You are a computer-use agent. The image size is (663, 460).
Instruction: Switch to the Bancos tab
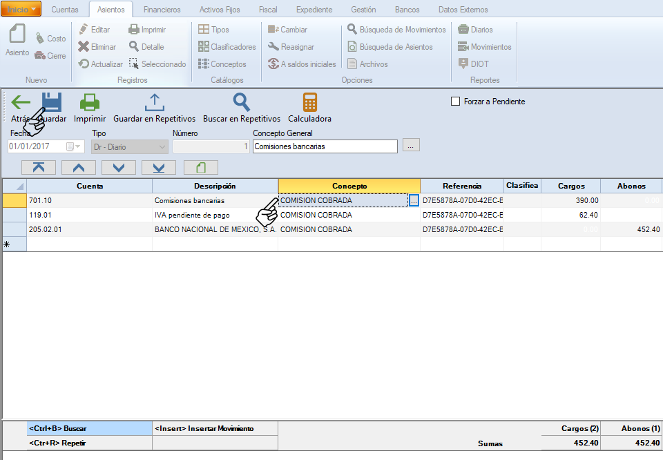pyautogui.click(x=407, y=10)
